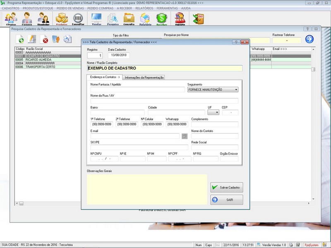Expand the Segmento dropdown

tap(236, 89)
